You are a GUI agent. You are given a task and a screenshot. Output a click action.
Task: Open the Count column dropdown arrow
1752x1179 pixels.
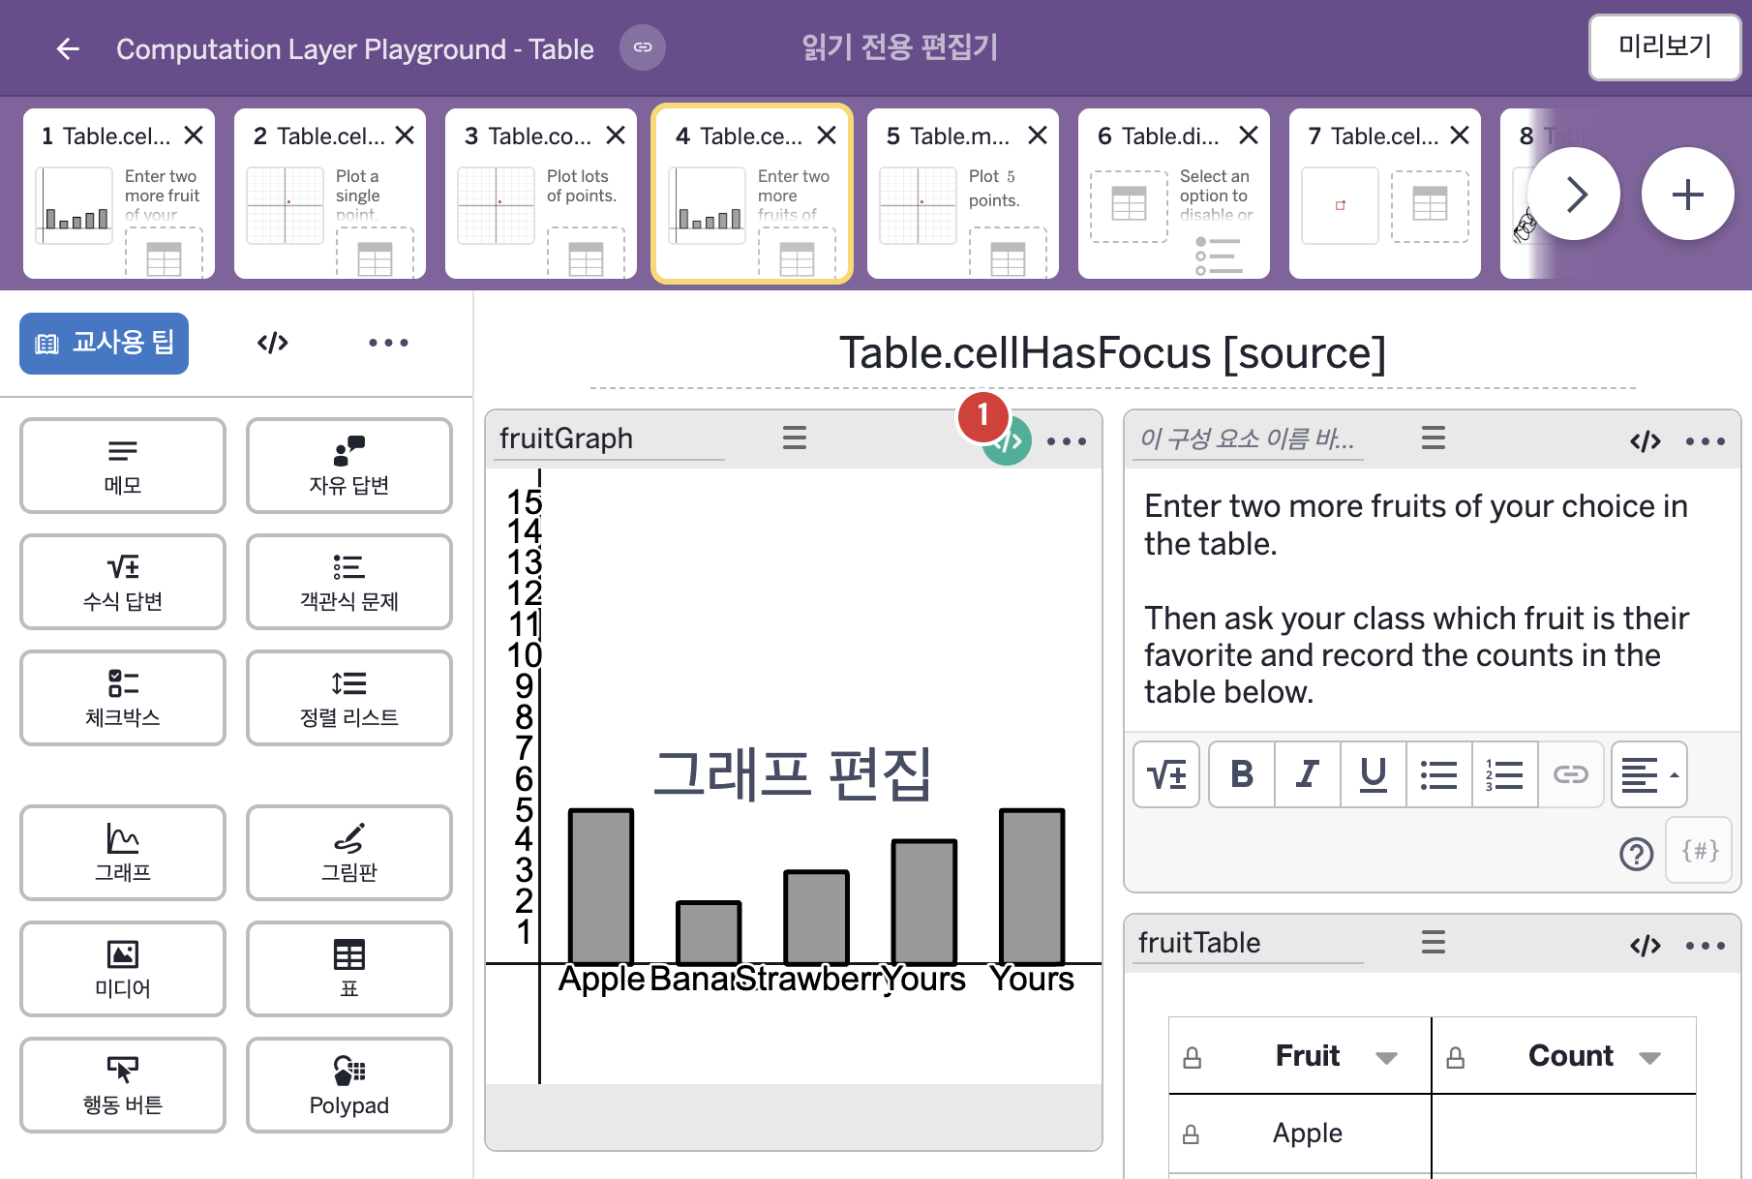tap(1649, 1057)
